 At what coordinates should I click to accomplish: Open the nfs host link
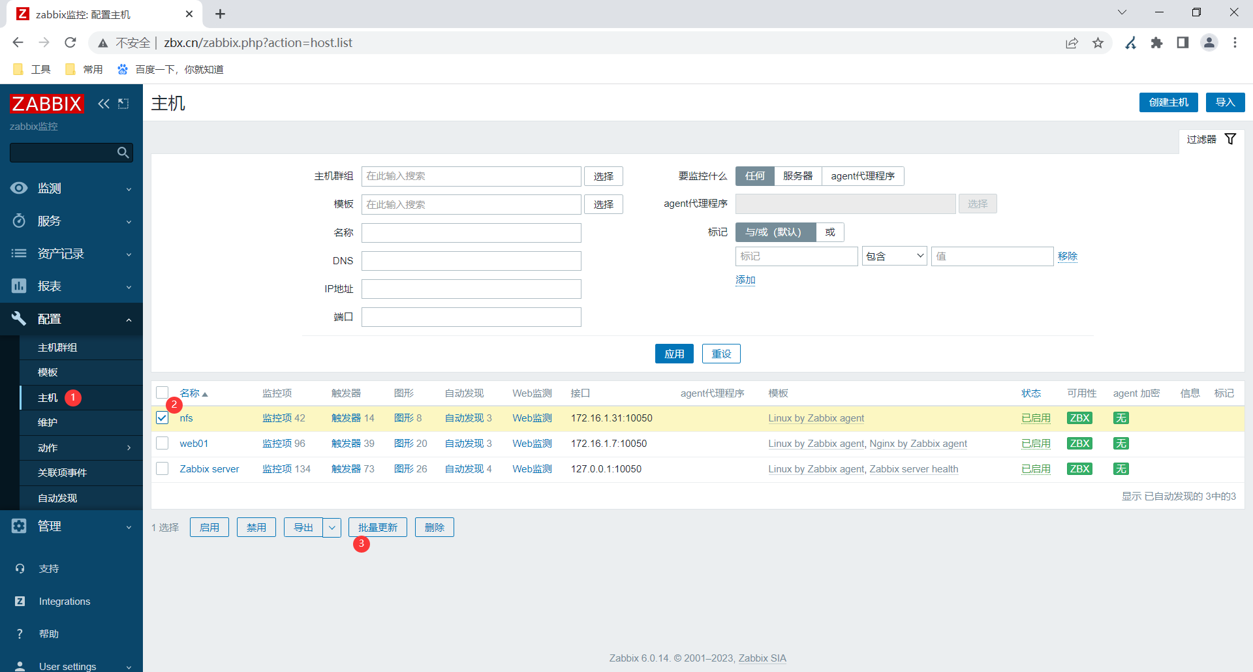tap(187, 418)
